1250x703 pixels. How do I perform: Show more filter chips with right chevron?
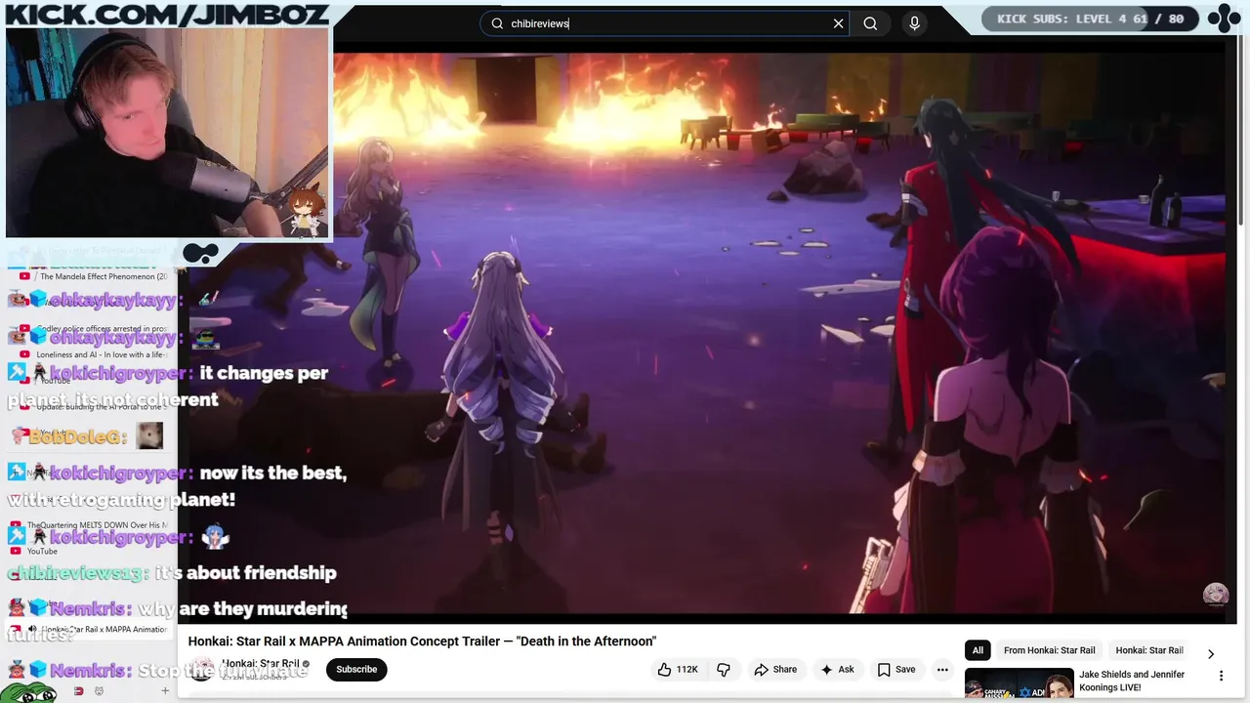(1211, 653)
